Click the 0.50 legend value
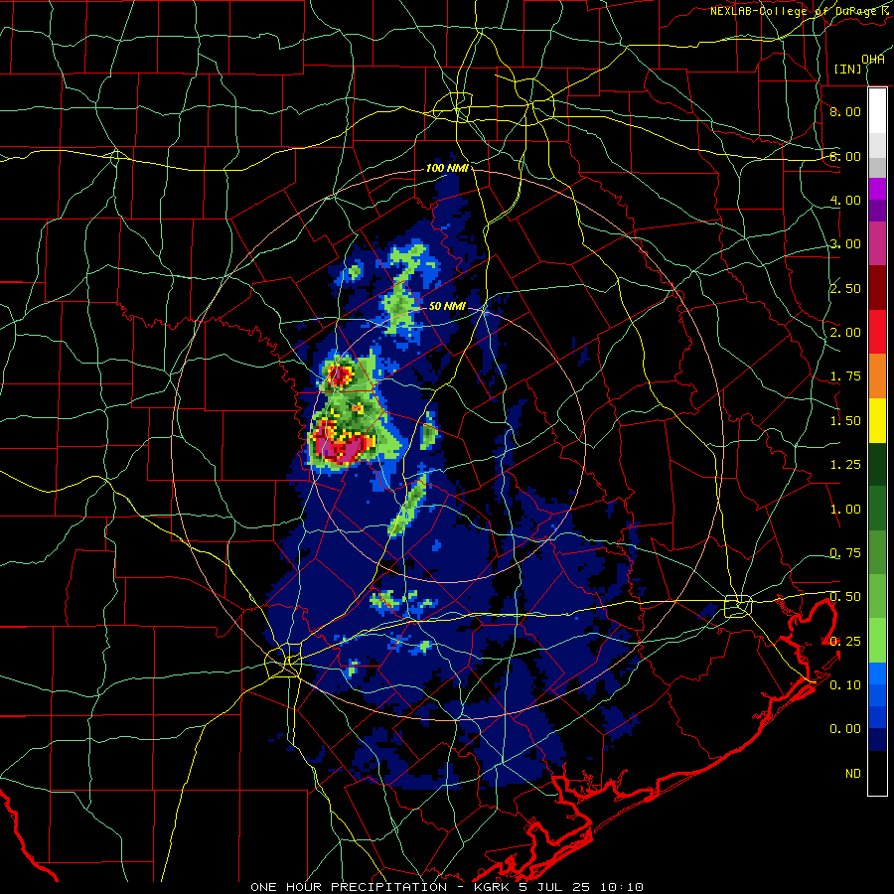This screenshot has height=894, width=894. pyautogui.click(x=845, y=597)
